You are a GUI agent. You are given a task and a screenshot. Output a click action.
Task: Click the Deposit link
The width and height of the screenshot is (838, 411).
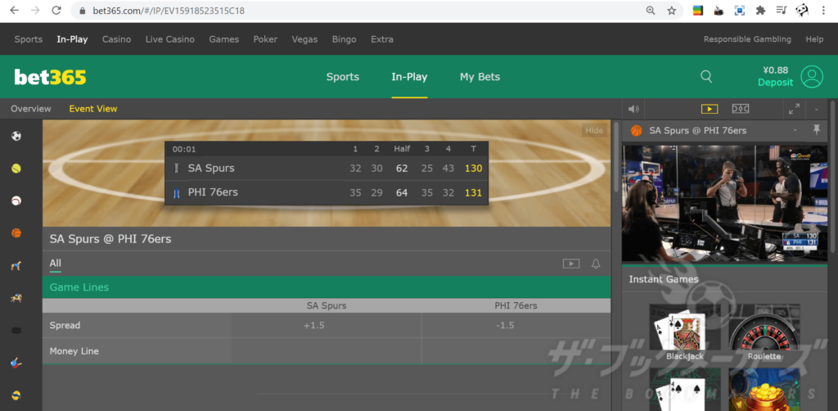click(775, 83)
